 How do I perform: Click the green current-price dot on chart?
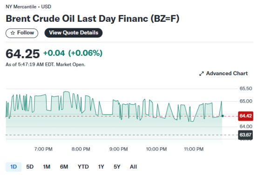click(223, 116)
